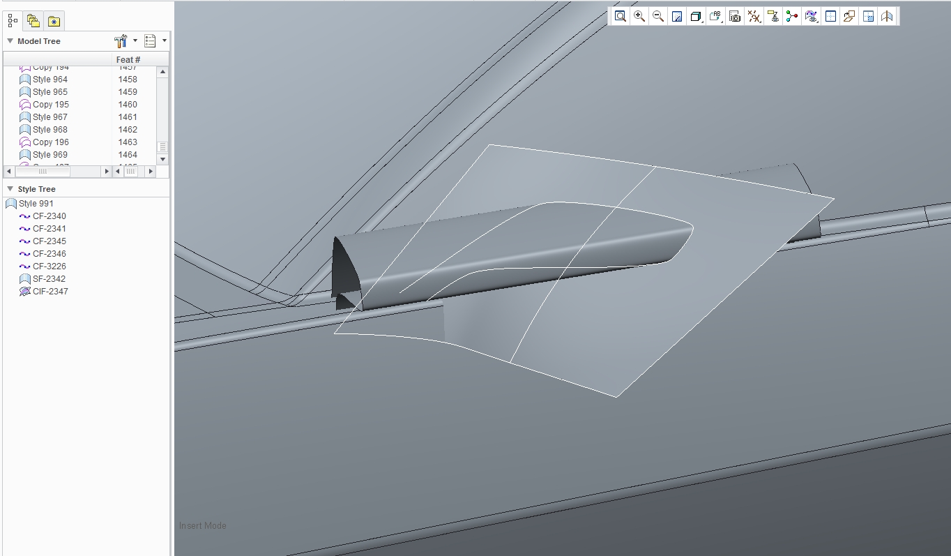Open the Style display filters dropdown
Viewport: 951px width, 556px height.
pyautogui.click(x=812, y=16)
